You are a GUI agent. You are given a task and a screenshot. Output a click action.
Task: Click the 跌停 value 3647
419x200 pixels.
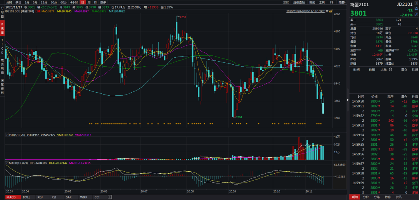(x=414, y=46)
